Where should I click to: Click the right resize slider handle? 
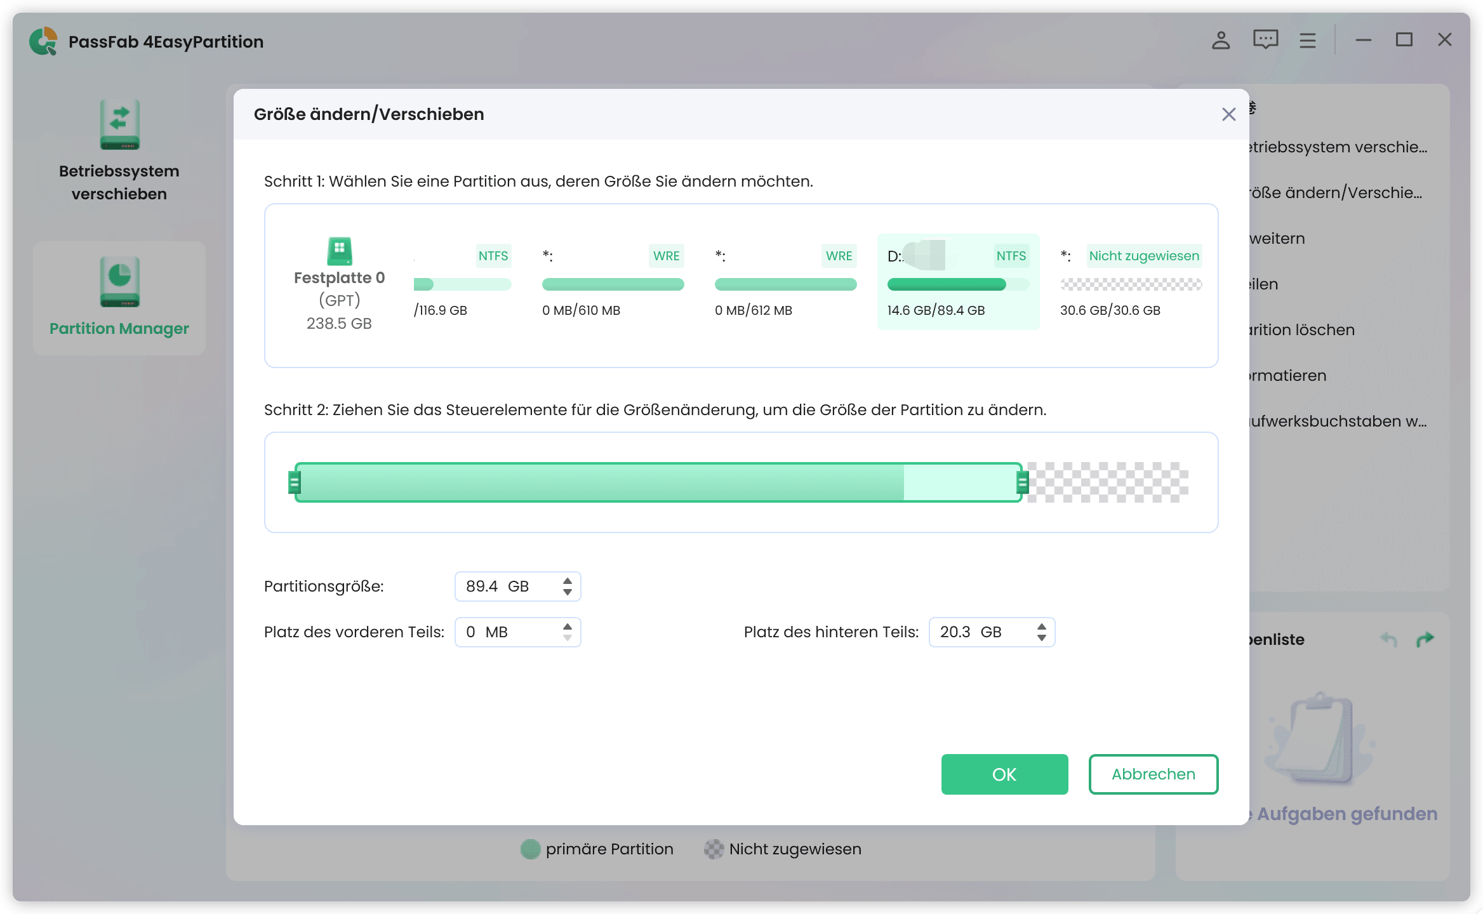pos(1022,483)
